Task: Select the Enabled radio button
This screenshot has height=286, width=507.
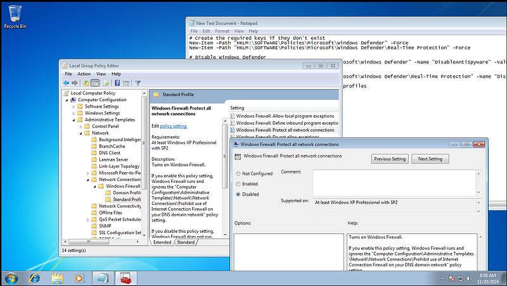Action: pos(238,184)
